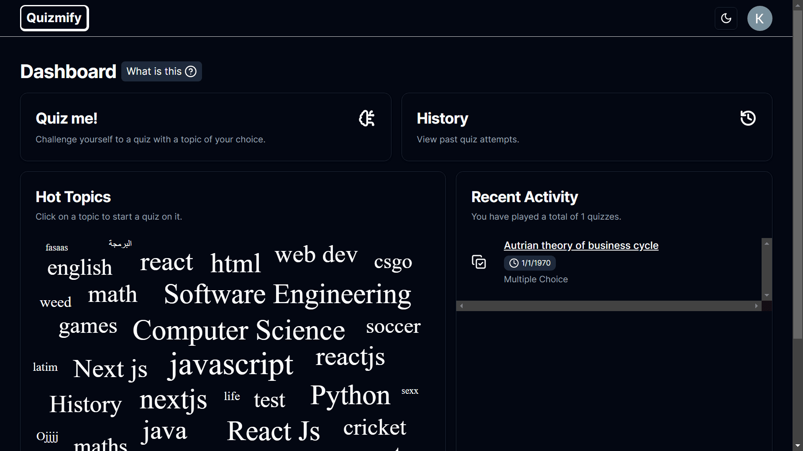The width and height of the screenshot is (803, 451).
Task: Click the question mark icon beside What is this
Action: [191, 71]
